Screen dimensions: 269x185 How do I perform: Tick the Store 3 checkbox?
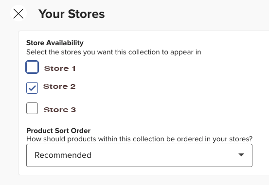(x=32, y=108)
